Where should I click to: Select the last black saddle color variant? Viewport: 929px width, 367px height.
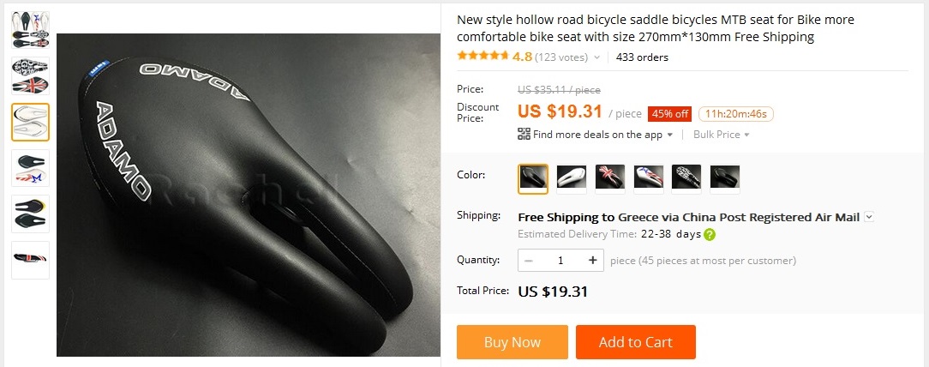coord(724,179)
